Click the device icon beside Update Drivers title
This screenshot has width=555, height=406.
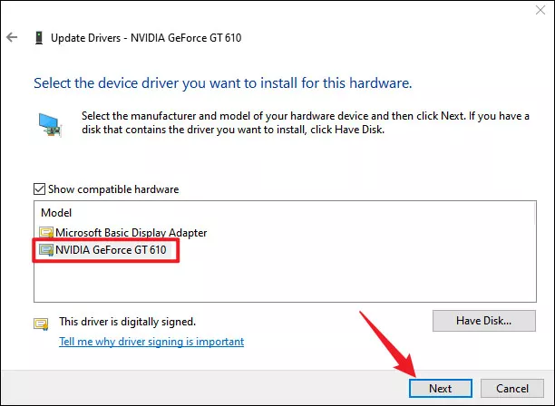point(39,37)
